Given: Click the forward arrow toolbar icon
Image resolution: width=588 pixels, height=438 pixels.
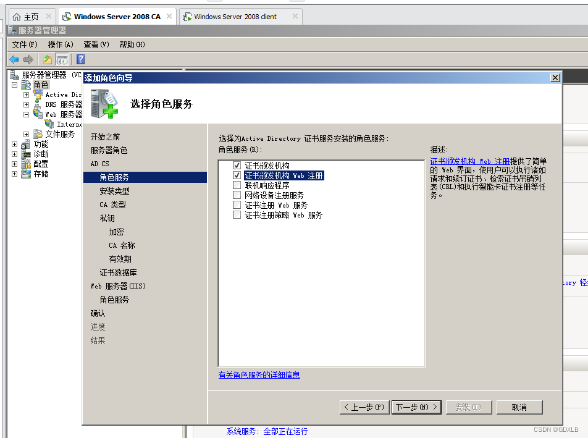Looking at the screenshot, I should coord(28,59).
